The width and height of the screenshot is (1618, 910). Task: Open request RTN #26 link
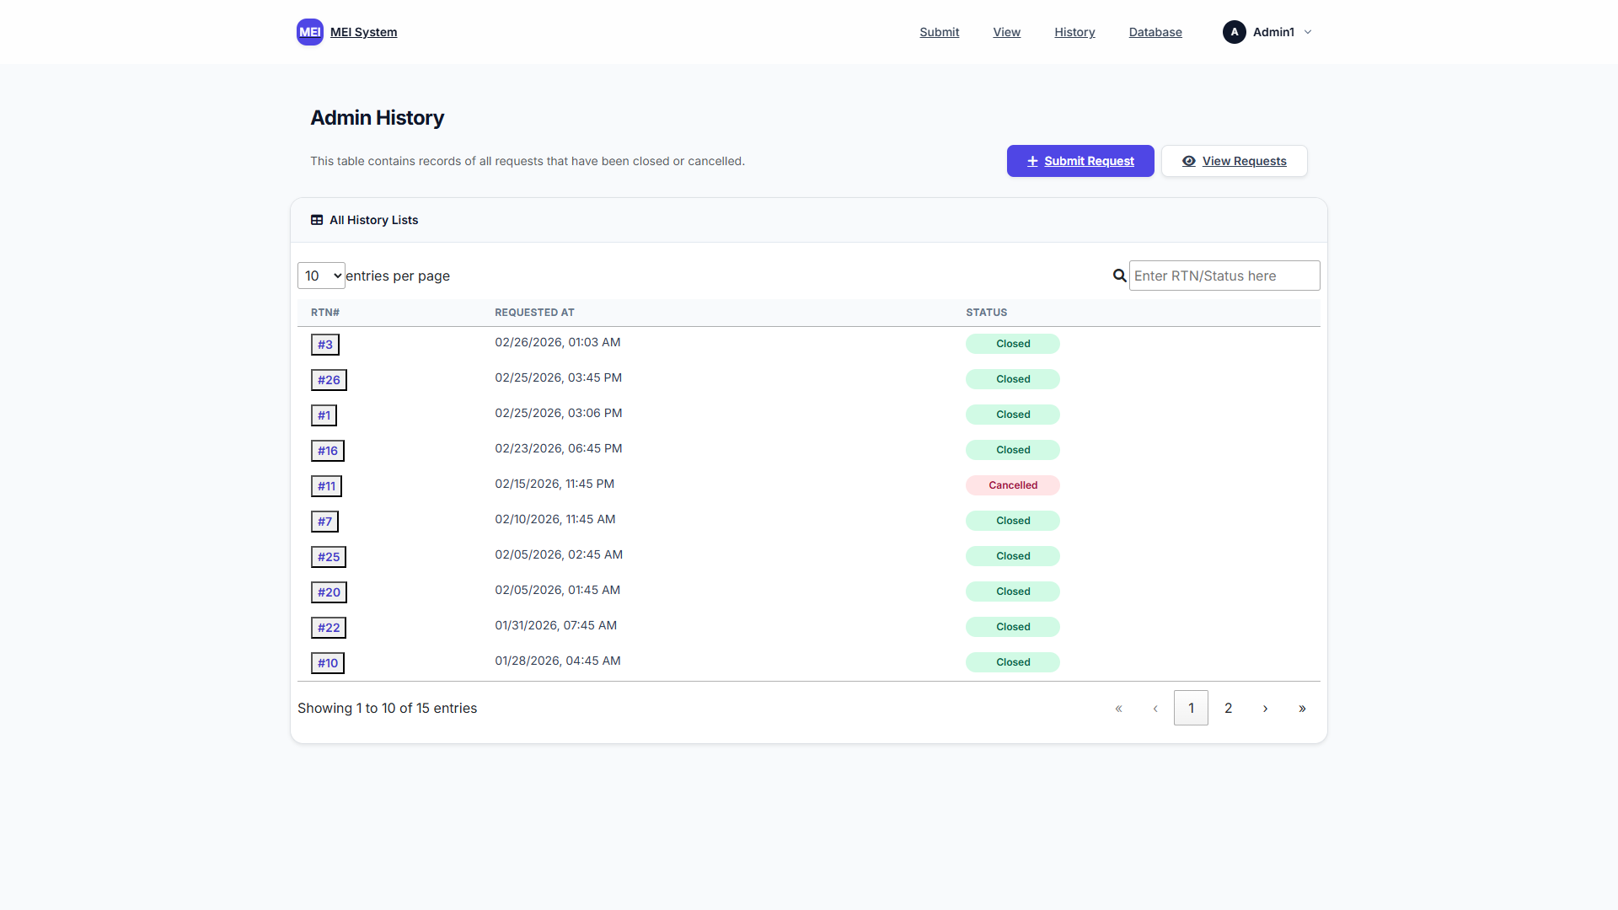click(329, 380)
